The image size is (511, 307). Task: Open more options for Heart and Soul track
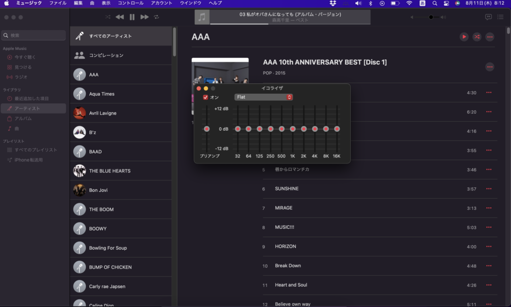click(489, 285)
